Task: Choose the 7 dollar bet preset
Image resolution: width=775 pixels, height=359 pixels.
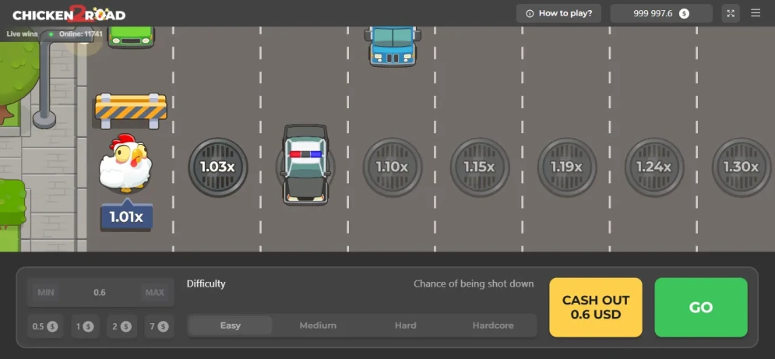Action: pyautogui.click(x=159, y=326)
